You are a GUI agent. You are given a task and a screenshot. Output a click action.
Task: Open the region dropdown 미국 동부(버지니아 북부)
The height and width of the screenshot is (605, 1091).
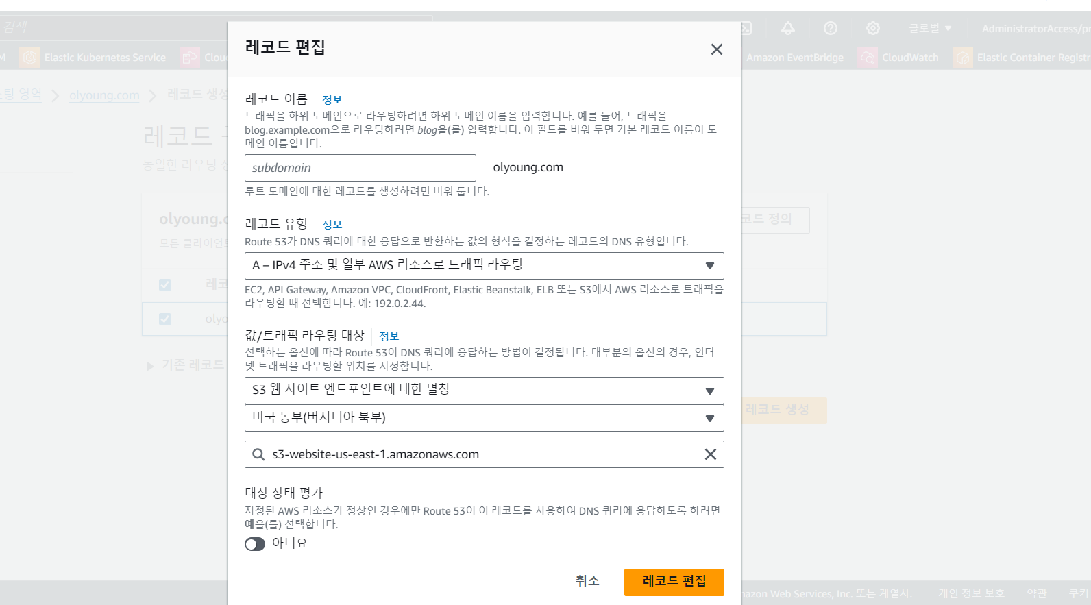tap(485, 418)
